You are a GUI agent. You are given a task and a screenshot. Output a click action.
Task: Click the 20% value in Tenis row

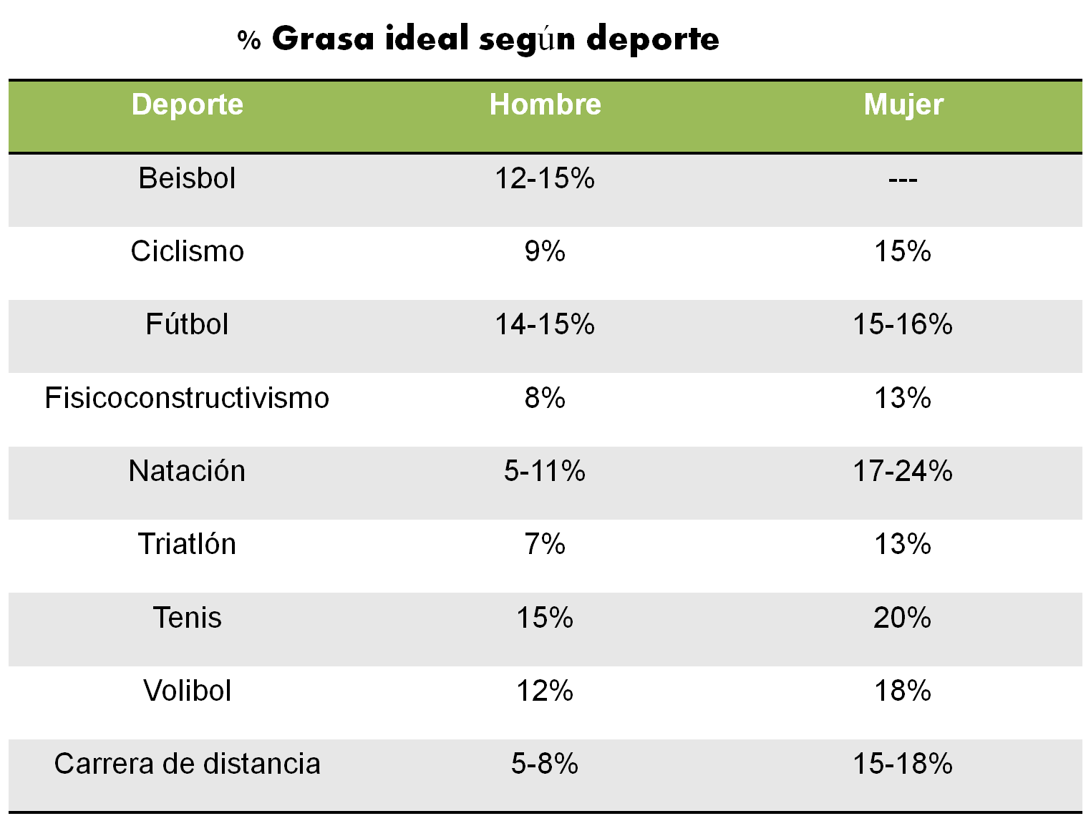tap(903, 618)
